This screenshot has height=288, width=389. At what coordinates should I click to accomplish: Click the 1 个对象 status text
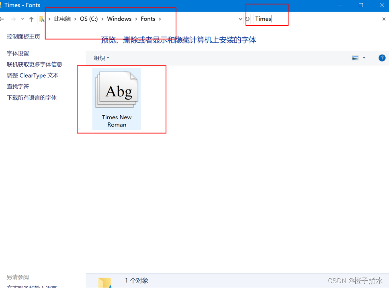coord(137,280)
